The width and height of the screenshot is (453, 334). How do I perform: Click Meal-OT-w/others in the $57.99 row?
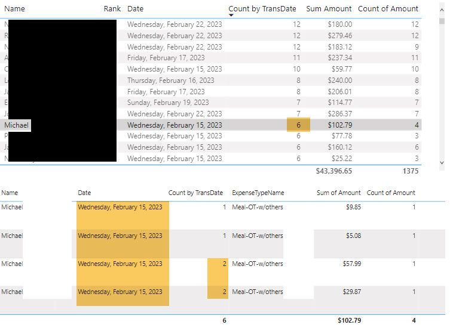(258, 264)
